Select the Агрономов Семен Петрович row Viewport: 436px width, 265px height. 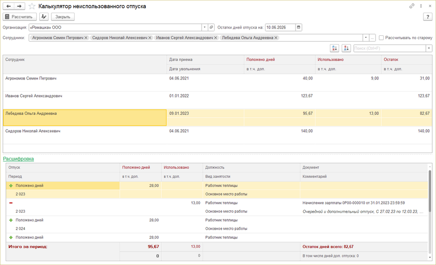point(218,82)
